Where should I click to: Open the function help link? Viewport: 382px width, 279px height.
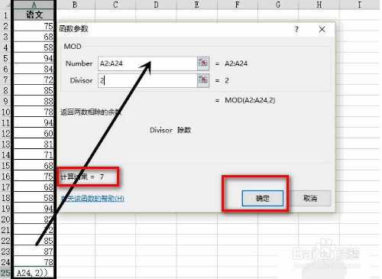tap(92, 198)
